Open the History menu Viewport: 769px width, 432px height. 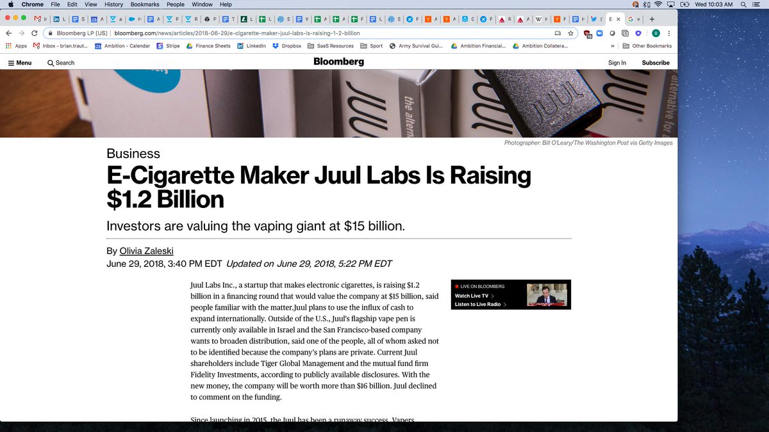(x=113, y=4)
